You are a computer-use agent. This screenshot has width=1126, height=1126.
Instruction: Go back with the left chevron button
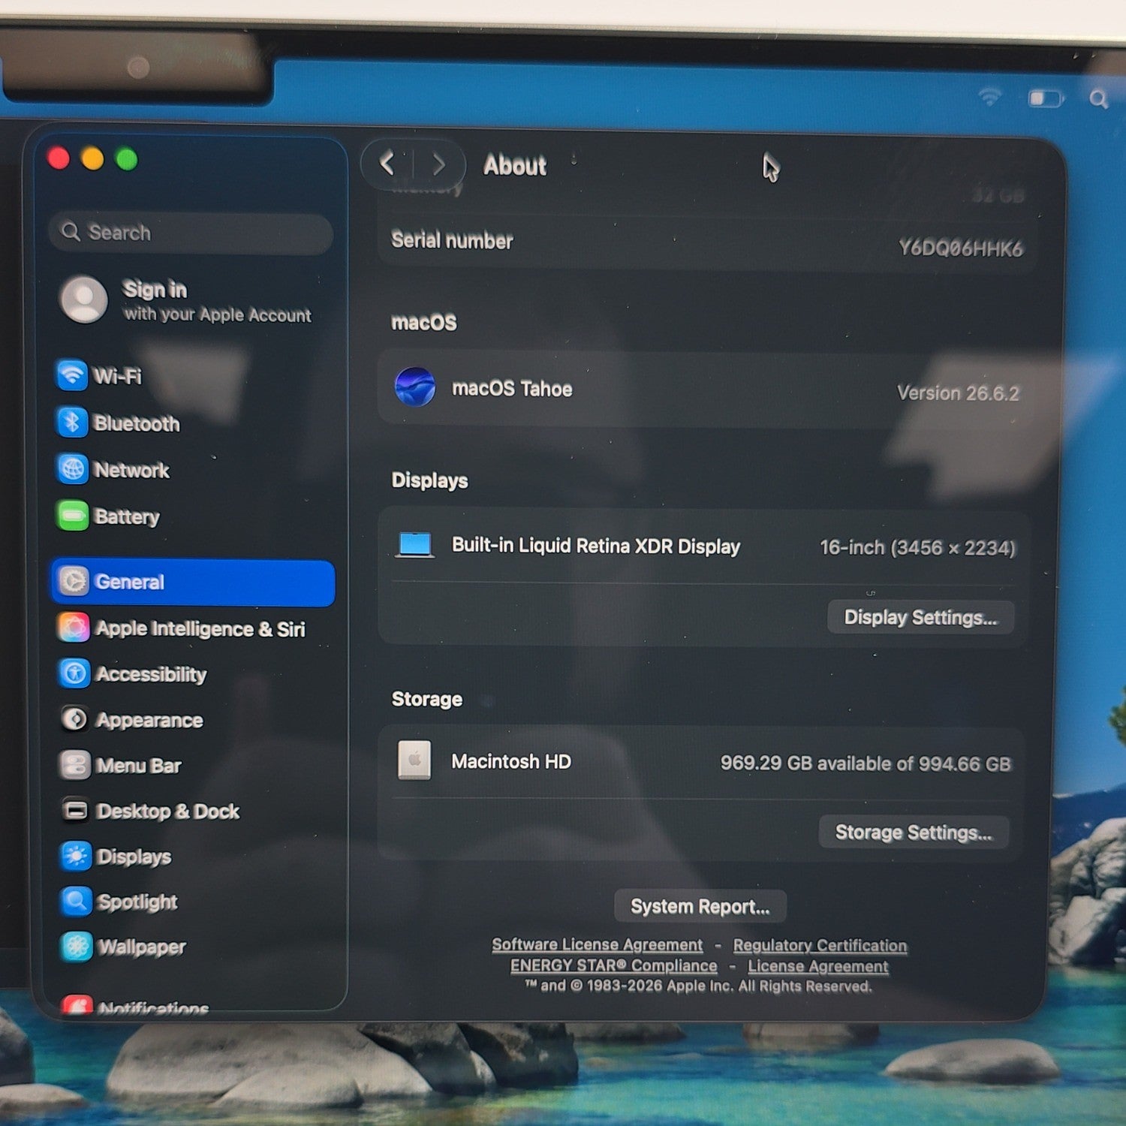point(387,163)
